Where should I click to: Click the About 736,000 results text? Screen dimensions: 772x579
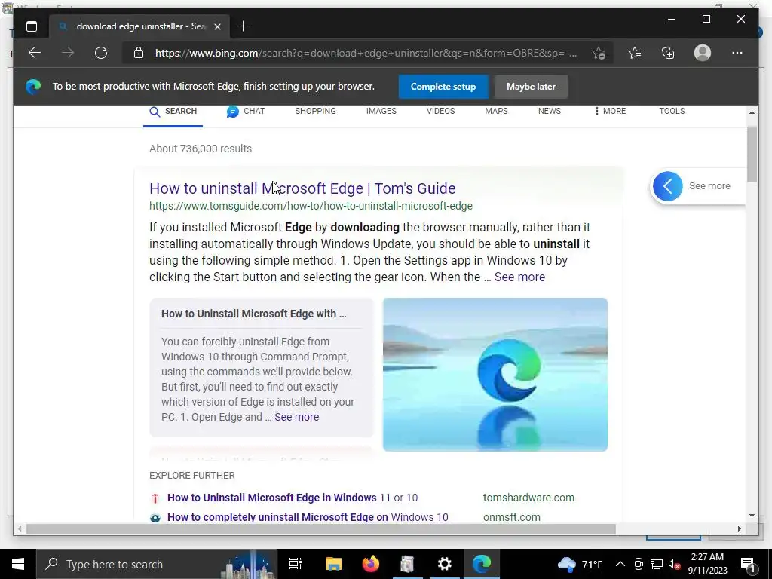pos(201,149)
